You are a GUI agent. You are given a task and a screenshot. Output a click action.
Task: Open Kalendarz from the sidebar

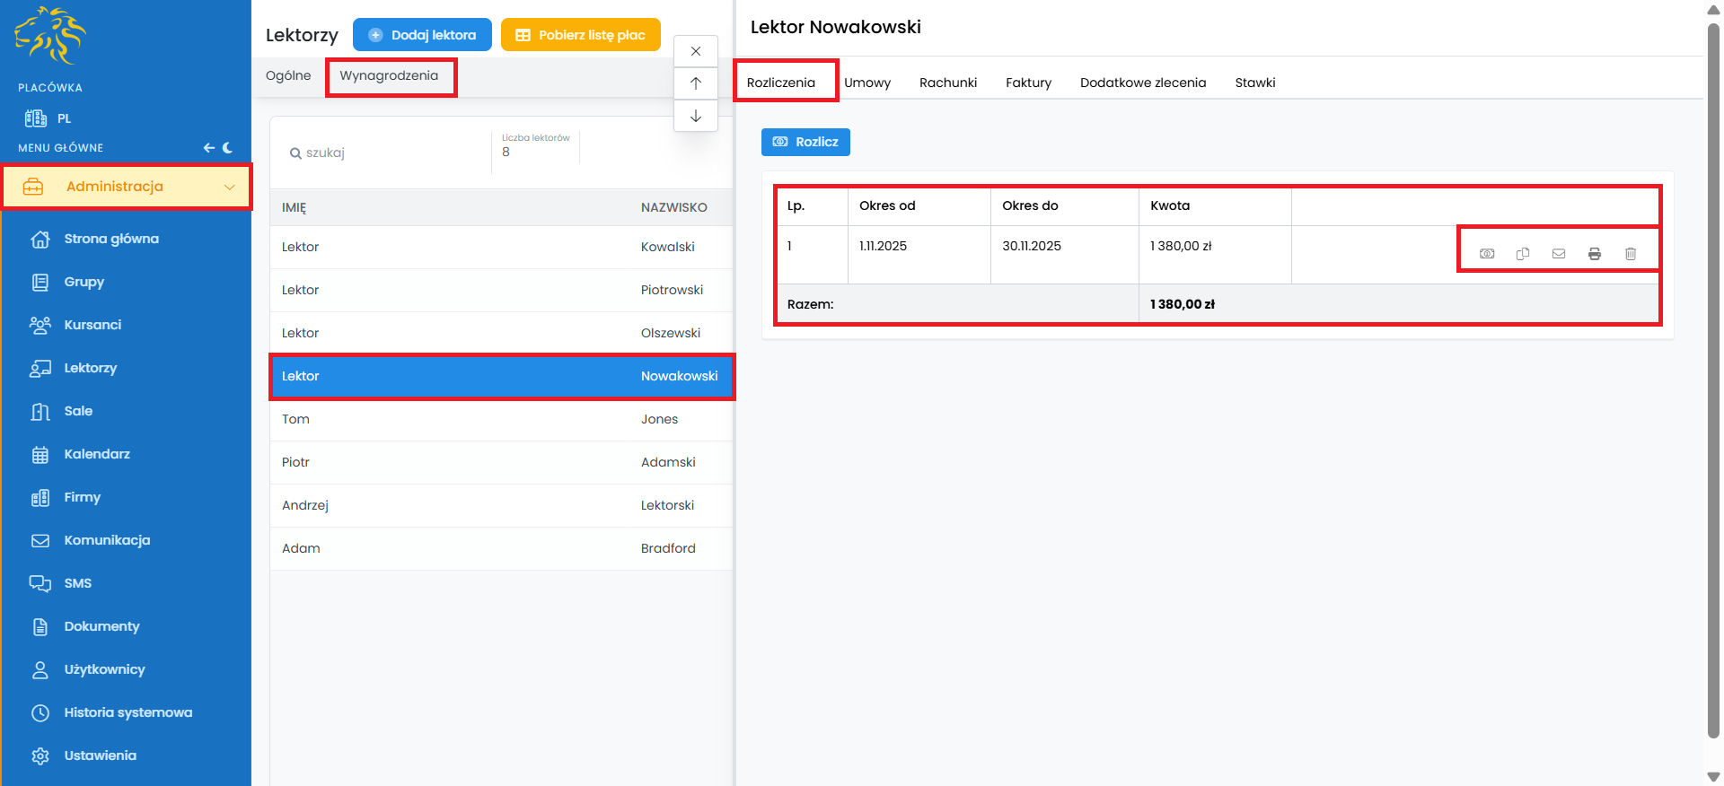pyautogui.click(x=97, y=454)
